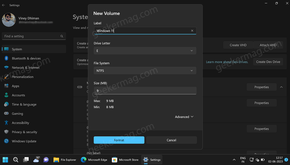Open Chat app from taskbar
This screenshot has width=290, height=165.
pyautogui.click(x=46, y=160)
